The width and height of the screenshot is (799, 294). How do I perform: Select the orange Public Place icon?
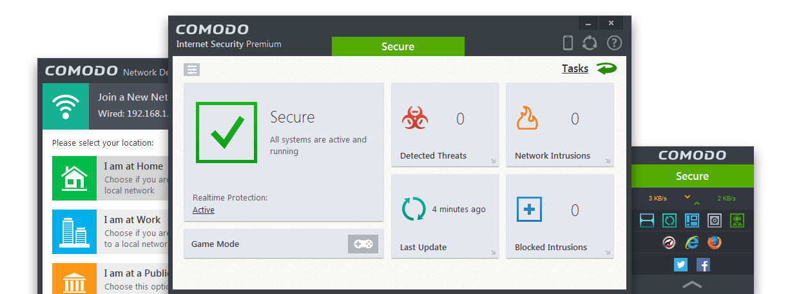click(x=74, y=279)
